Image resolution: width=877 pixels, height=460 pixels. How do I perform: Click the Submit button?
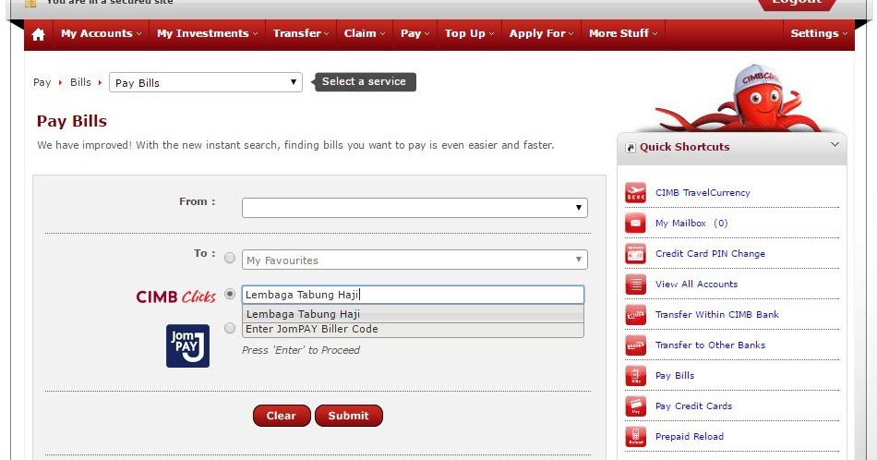click(348, 416)
